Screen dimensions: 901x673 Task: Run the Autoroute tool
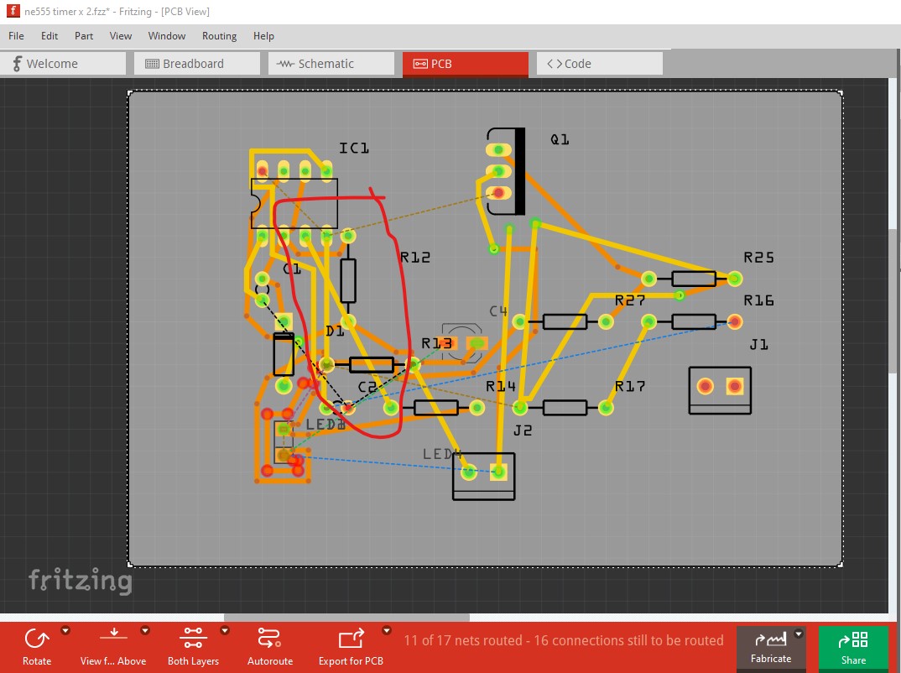click(269, 639)
